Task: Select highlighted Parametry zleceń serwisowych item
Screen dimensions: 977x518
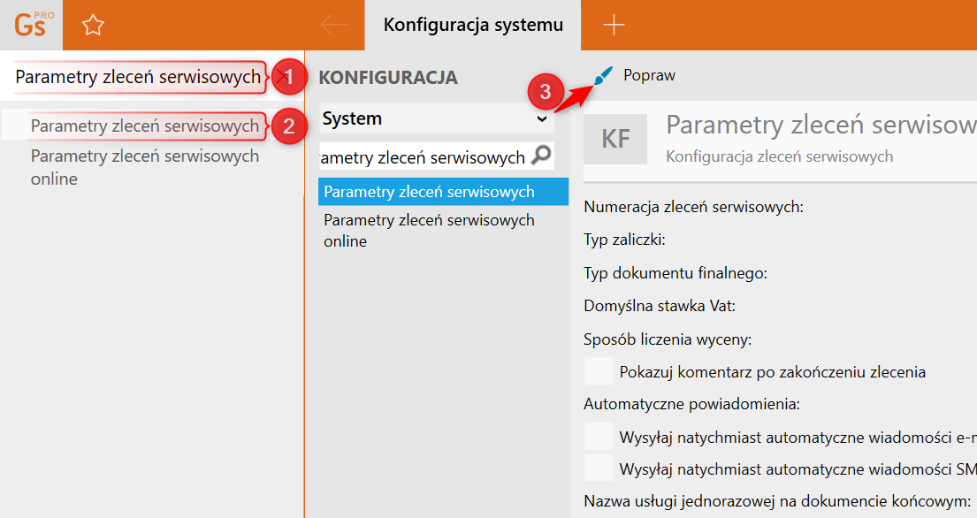Action: pyautogui.click(x=429, y=192)
